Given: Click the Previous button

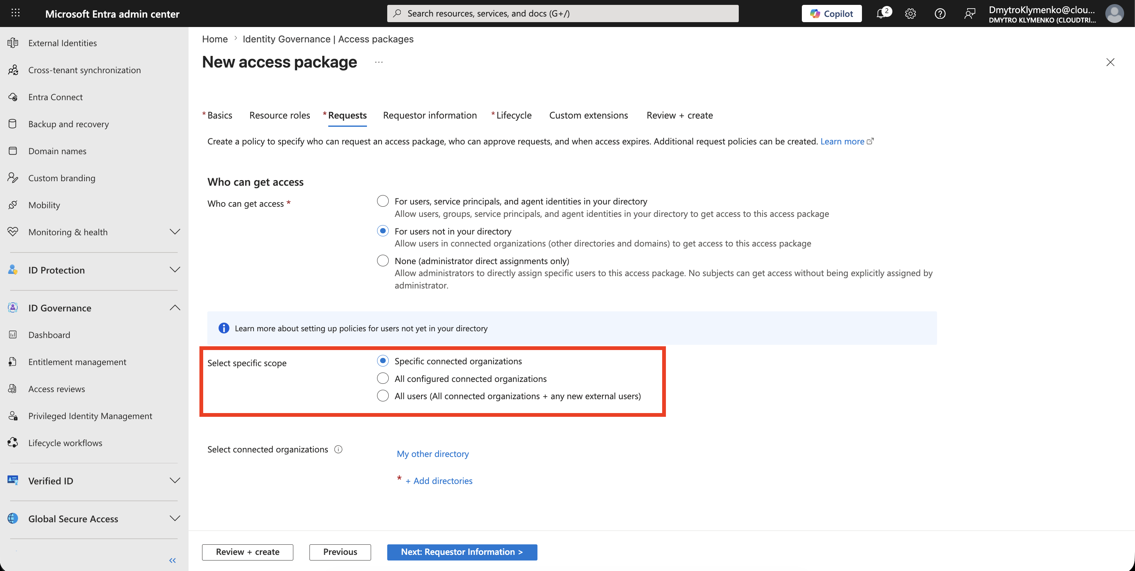Looking at the screenshot, I should click(x=340, y=552).
